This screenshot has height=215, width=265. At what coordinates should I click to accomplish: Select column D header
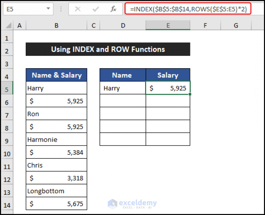(x=123, y=25)
